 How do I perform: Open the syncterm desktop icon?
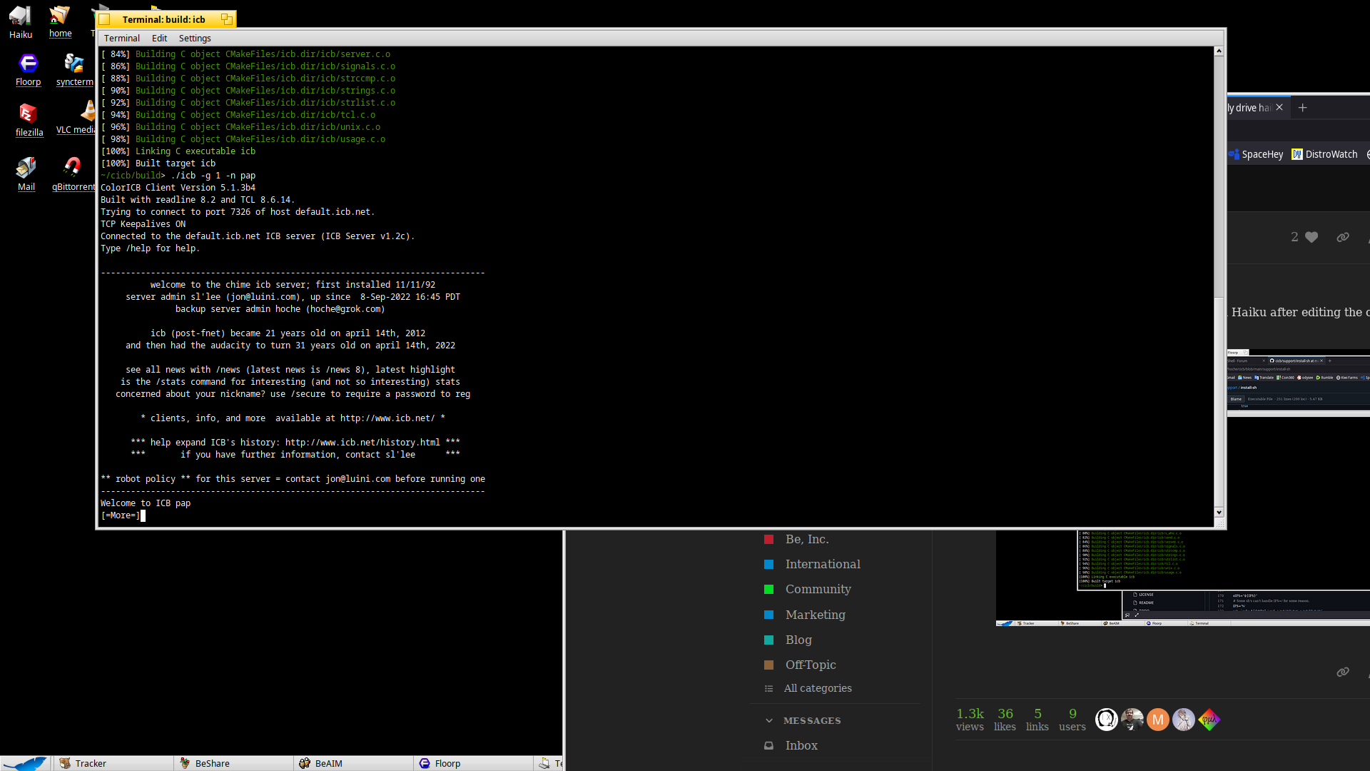coord(74,64)
